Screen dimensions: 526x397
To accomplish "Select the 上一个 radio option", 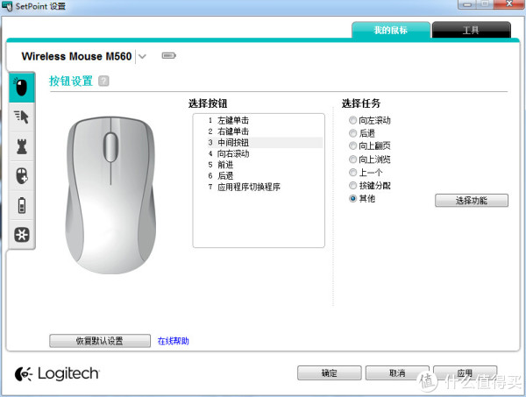I will (352, 173).
